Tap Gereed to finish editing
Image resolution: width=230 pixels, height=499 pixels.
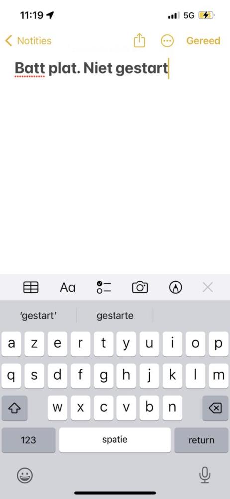click(203, 41)
